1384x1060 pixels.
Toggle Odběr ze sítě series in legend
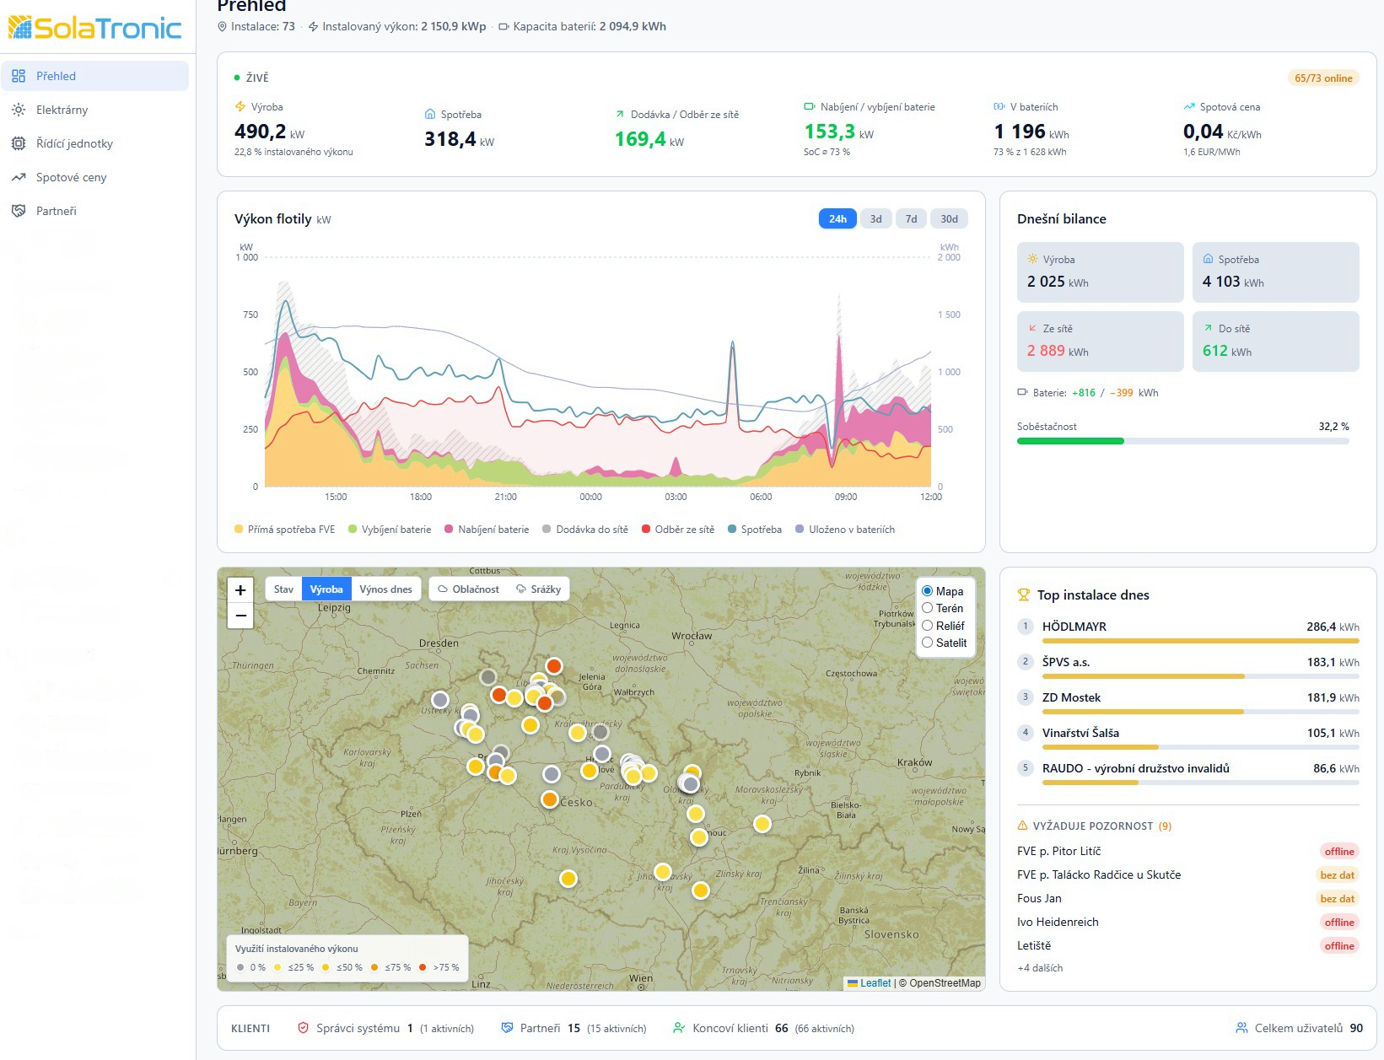click(x=678, y=530)
